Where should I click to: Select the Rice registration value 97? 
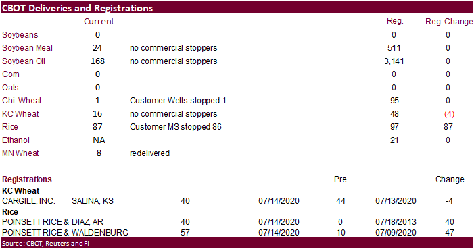(394, 127)
